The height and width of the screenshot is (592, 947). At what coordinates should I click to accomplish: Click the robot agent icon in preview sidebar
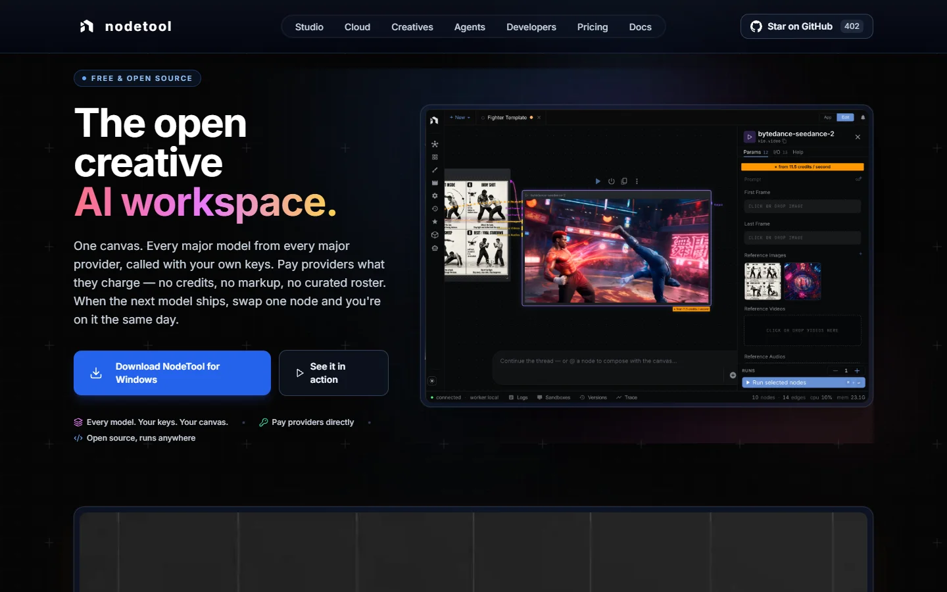(435, 248)
